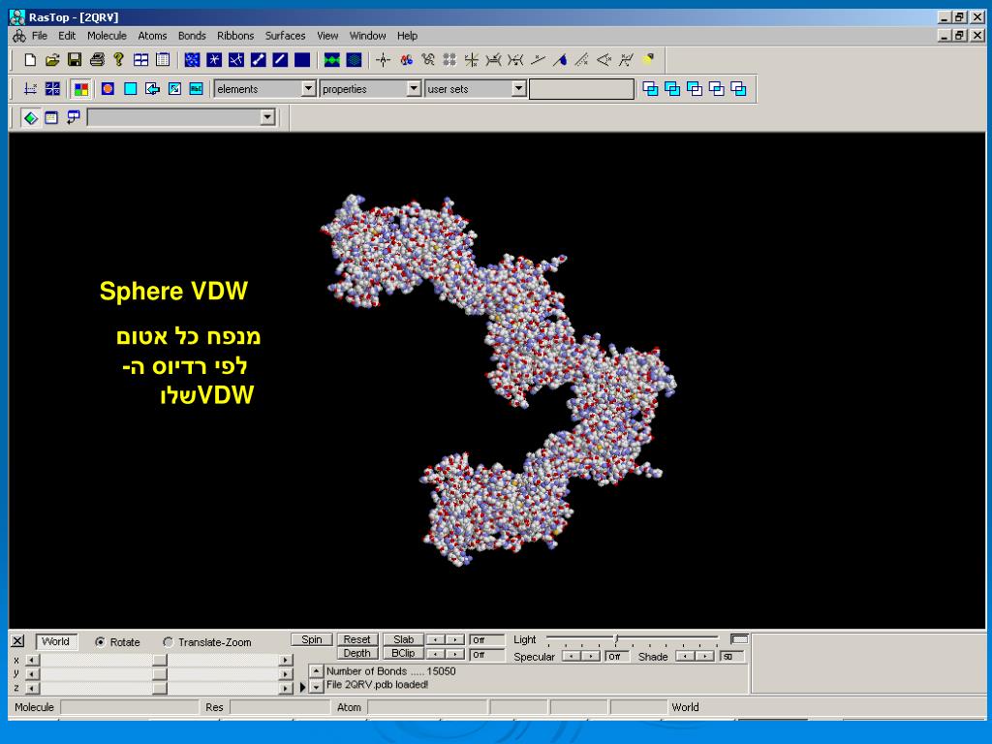This screenshot has width=992, height=744.
Task: Open the elements dropdown
Action: click(308, 89)
